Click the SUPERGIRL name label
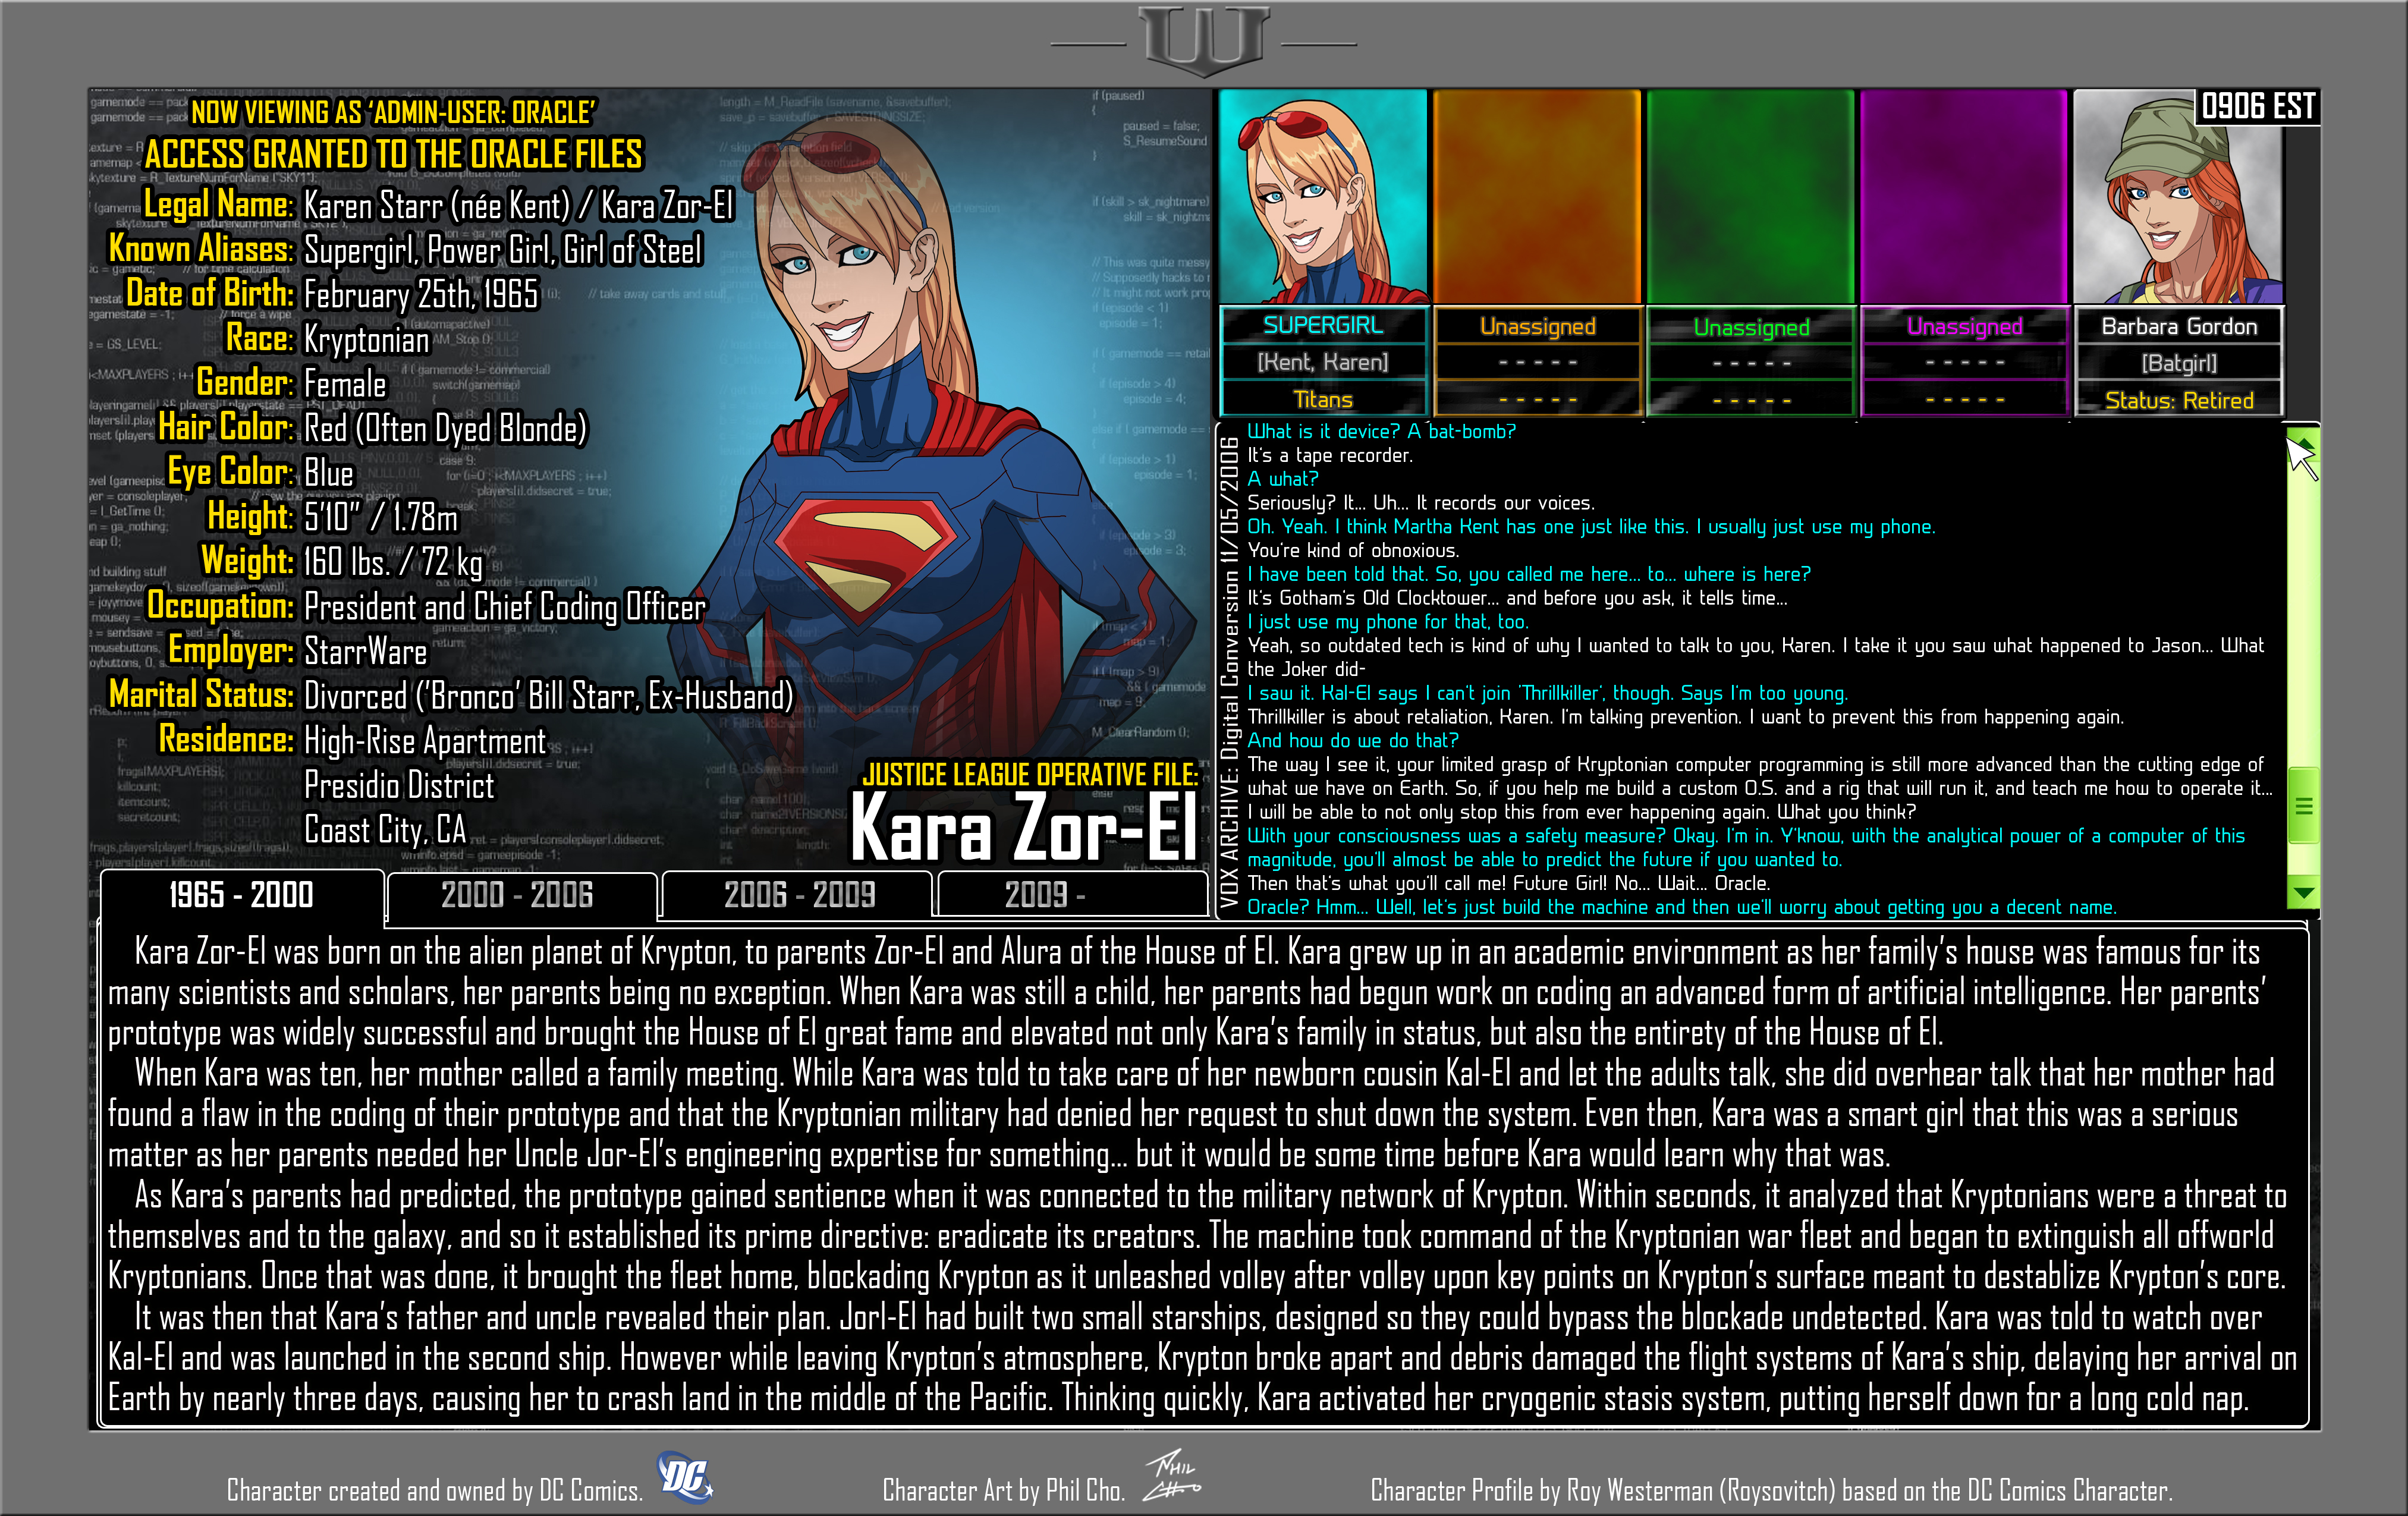The height and width of the screenshot is (1516, 2408). coord(1323,325)
